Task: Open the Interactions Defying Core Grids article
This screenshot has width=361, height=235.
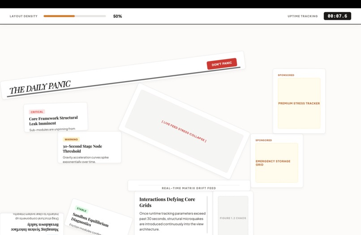Action: point(167,202)
